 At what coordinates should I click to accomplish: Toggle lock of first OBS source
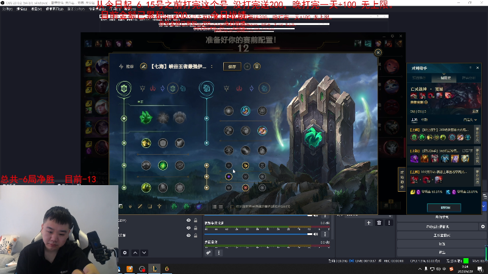pos(195,220)
